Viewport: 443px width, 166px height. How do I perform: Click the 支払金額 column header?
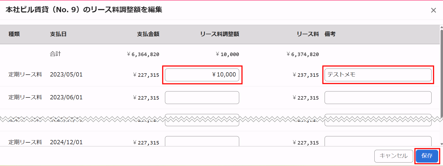coord(148,34)
